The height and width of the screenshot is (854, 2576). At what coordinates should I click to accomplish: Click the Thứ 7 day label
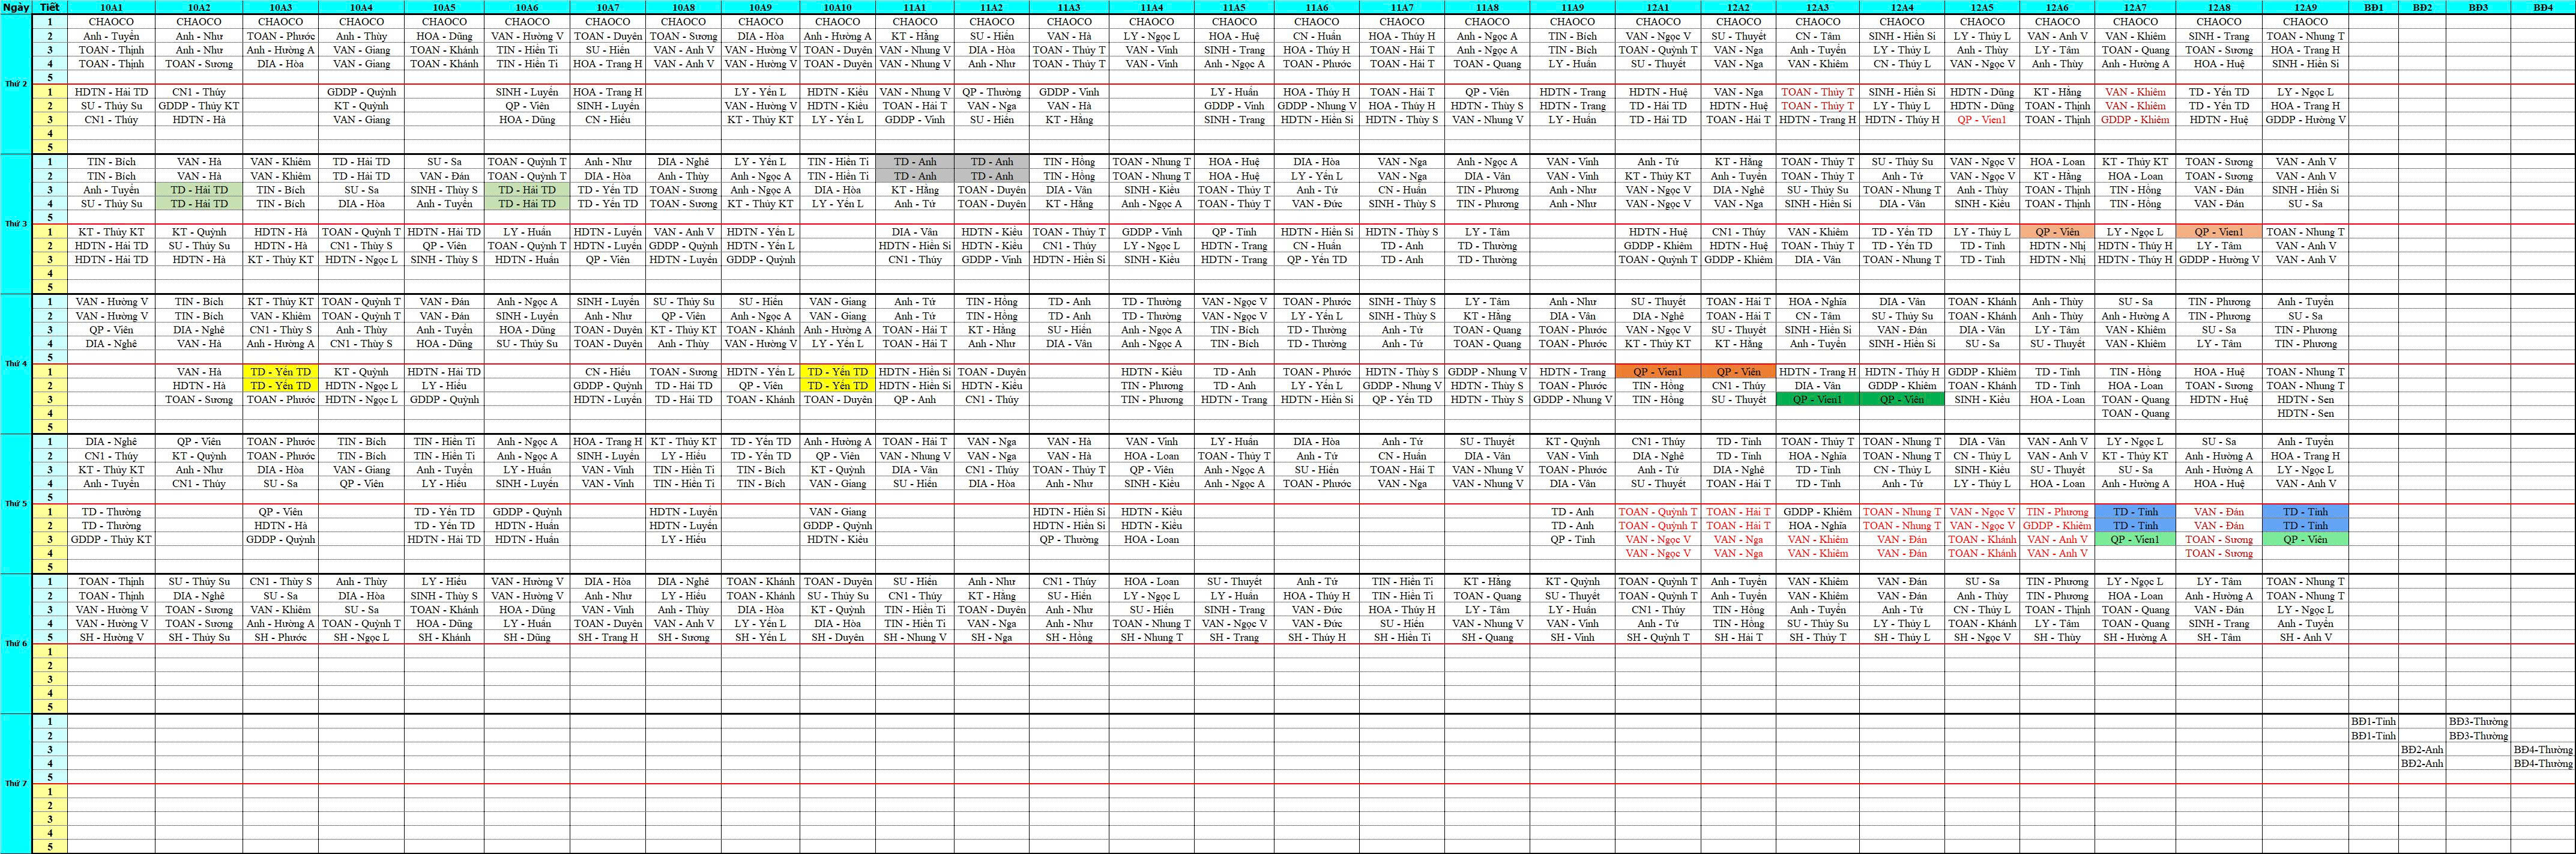(x=16, y=783)
